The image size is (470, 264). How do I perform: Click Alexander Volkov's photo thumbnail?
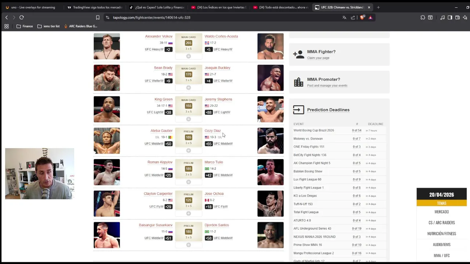point(106,46)
